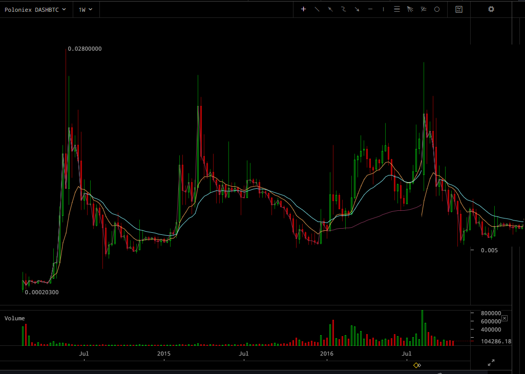Click the 800000 volume axis label
This screenshot has height=374, width=525.
(x=491, y=313)
